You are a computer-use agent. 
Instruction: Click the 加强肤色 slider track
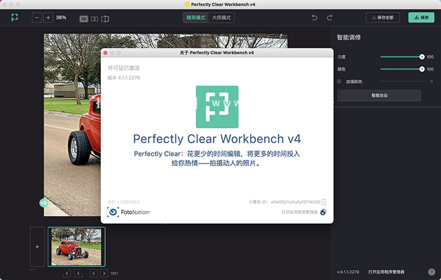pos(403,81)
